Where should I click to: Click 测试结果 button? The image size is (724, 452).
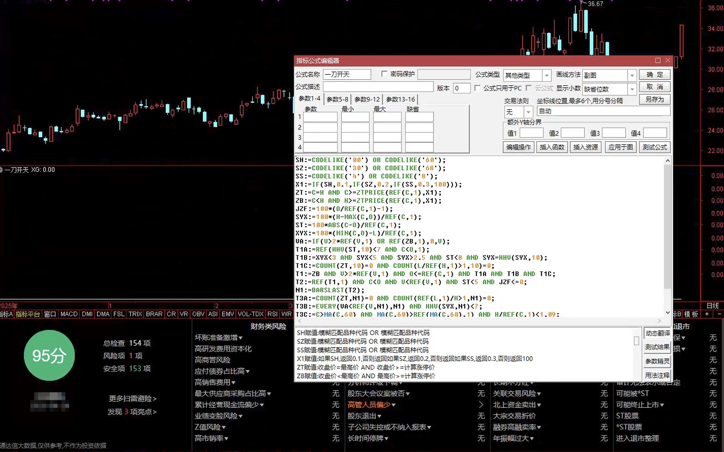pos(657,347)
